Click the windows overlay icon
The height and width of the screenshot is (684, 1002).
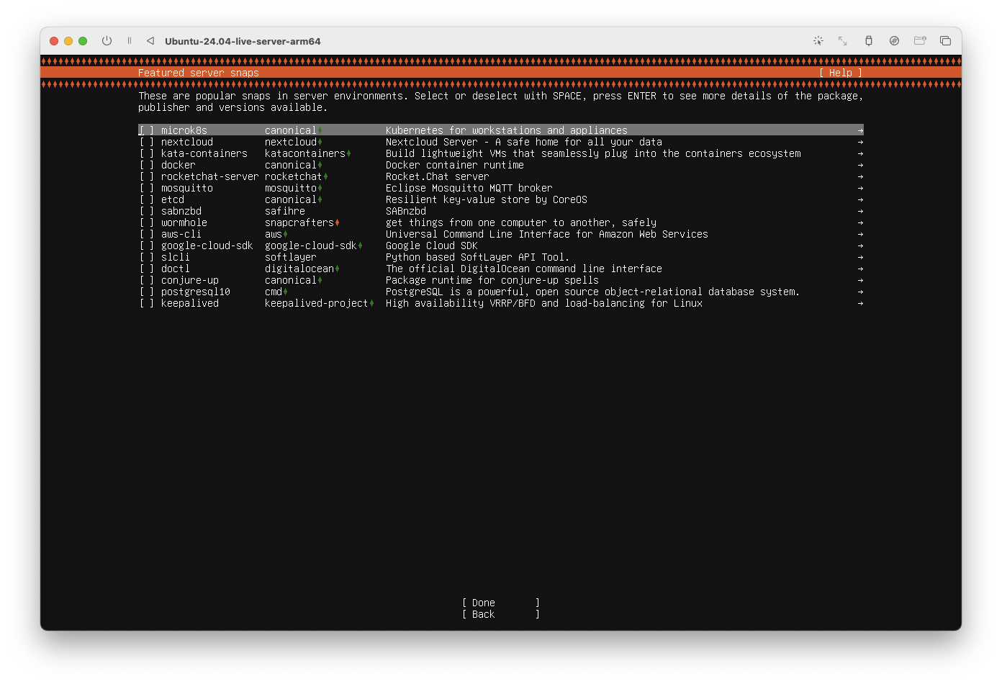click(x=946, y=41)
